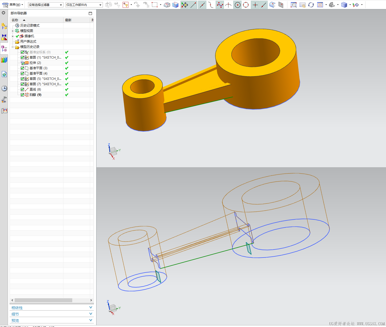Screen dimensions: 386x327
Task: Click the fit view icon
Action: (320, 5)
